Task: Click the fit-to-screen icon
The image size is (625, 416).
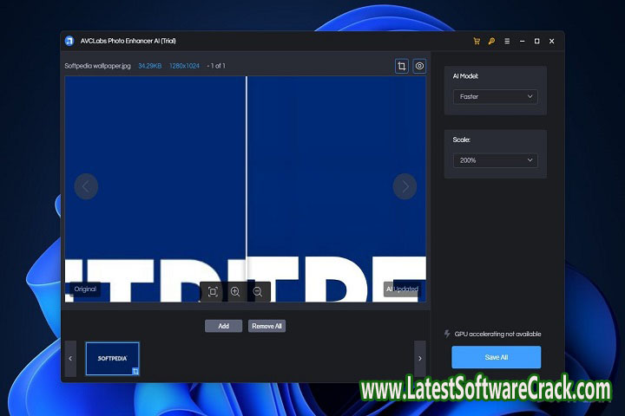Action: tap(213, 292)
